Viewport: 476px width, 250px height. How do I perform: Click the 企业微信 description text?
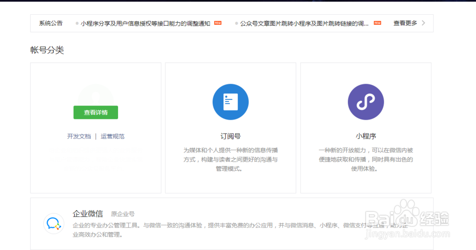[240, 230]
